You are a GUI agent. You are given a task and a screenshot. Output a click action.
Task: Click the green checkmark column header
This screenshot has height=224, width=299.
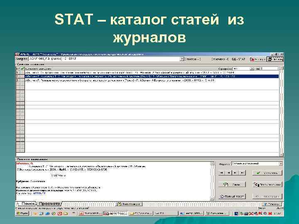tap(22, 68)
